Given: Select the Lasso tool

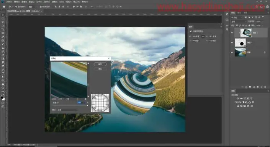Looking at the screenshot, I should tap(3, 22).
